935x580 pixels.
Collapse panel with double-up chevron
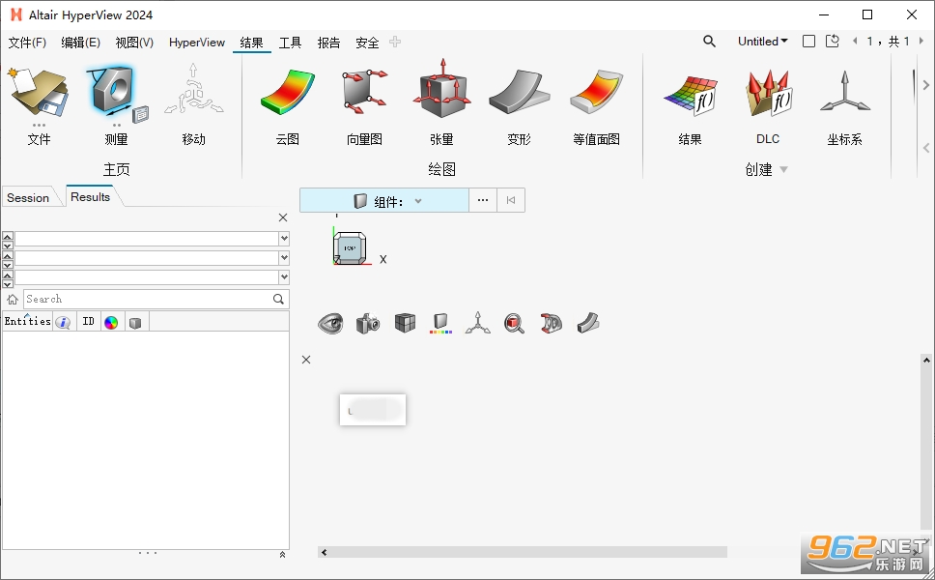pos(282,554)
